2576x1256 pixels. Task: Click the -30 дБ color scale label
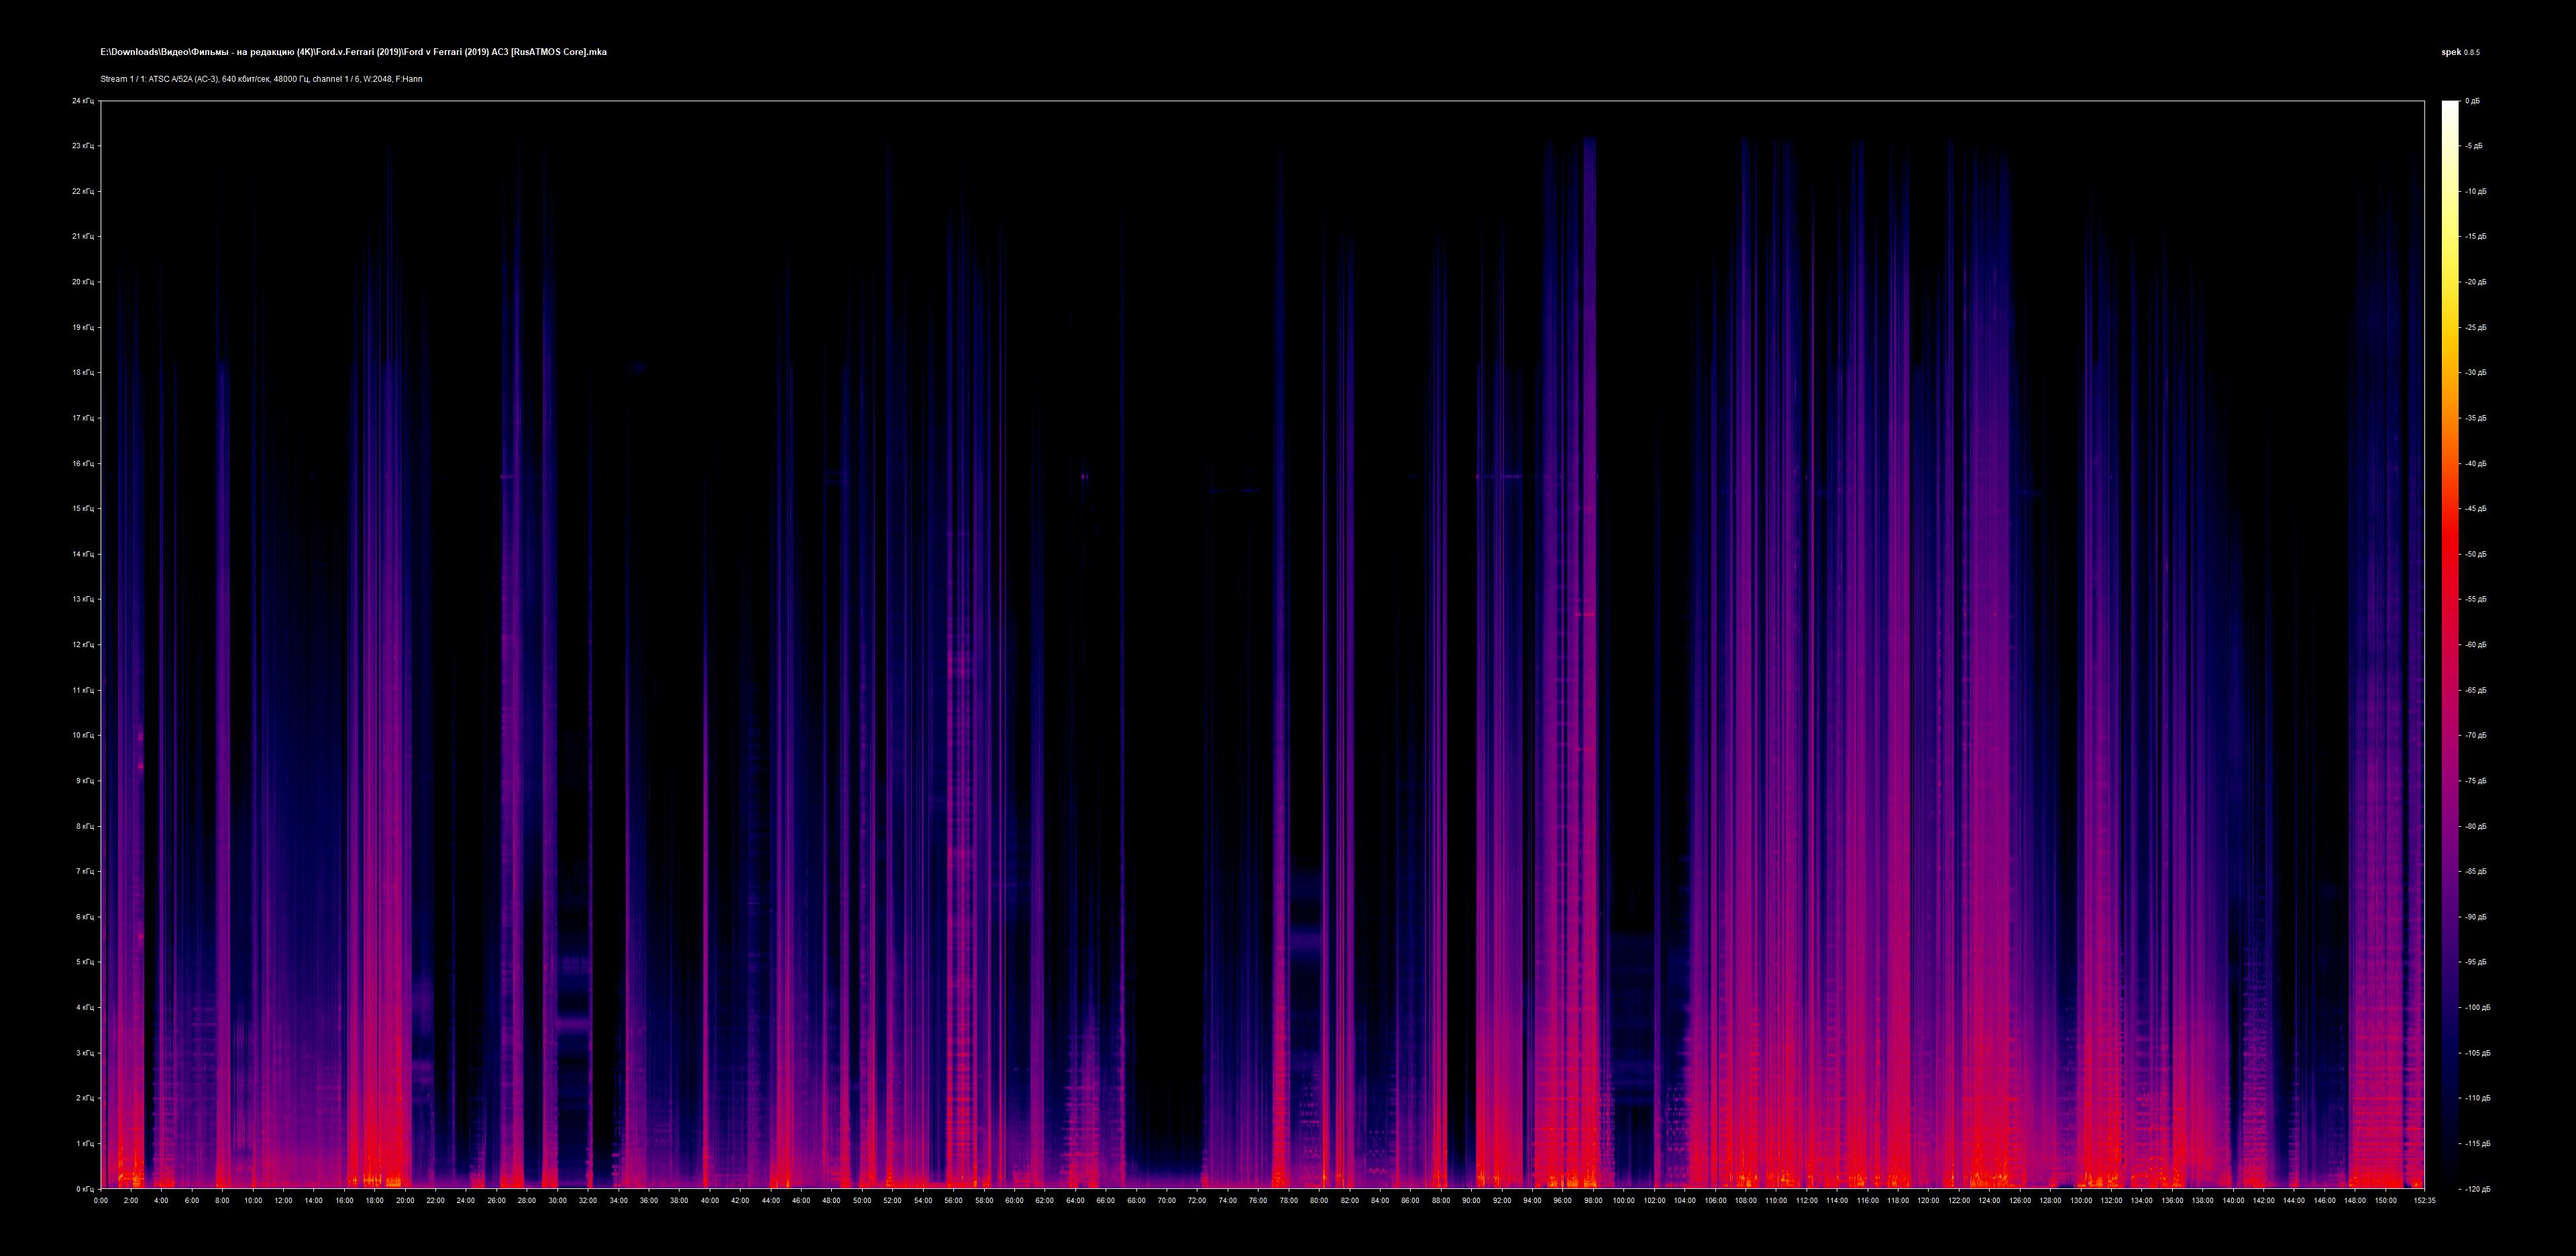click(x=2476, y=373)
